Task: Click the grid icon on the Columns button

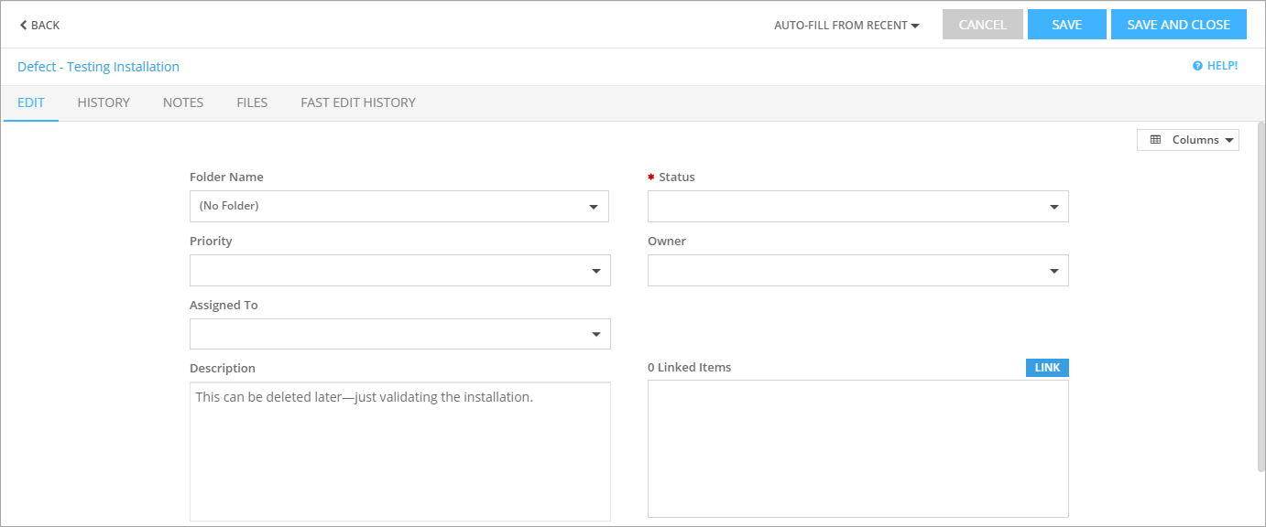Action: (1155, 139)
